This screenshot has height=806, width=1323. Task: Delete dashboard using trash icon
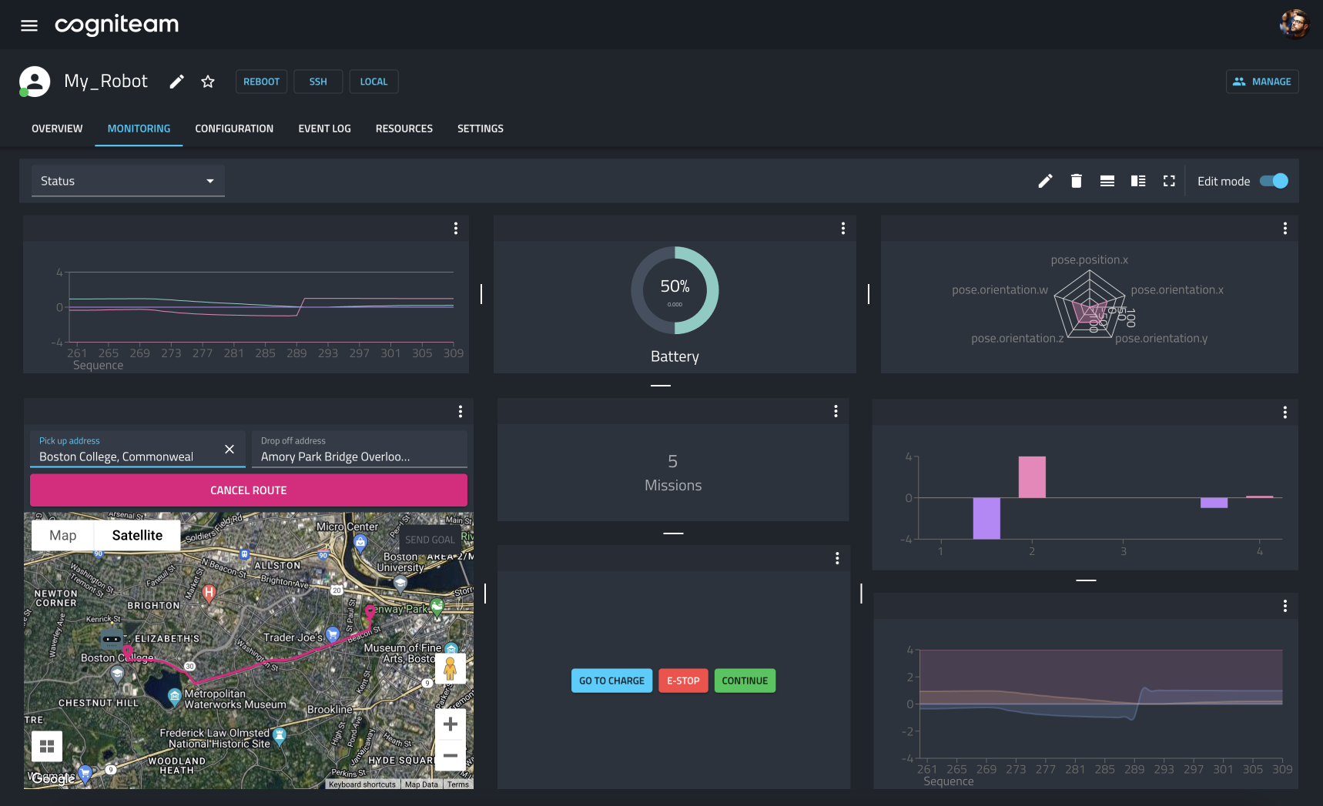click(1077, 181)
